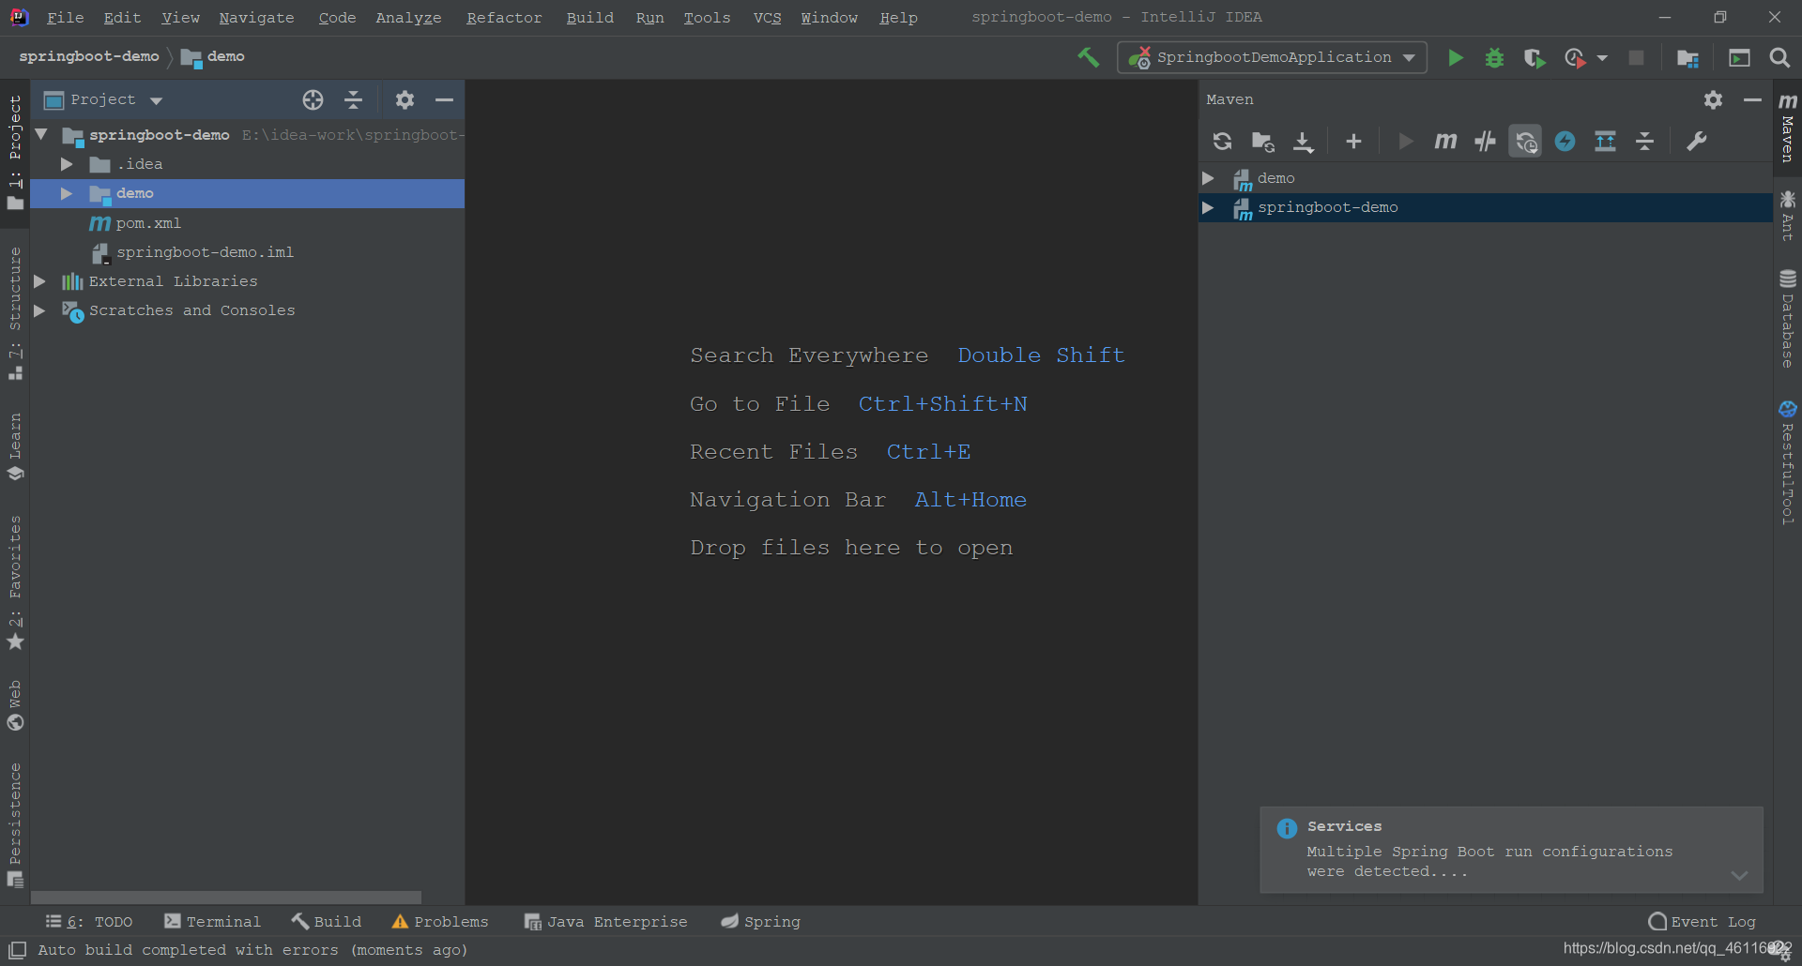1802x966 pixels.
Task: Open the Event Log
Action: coord(1702,922)
